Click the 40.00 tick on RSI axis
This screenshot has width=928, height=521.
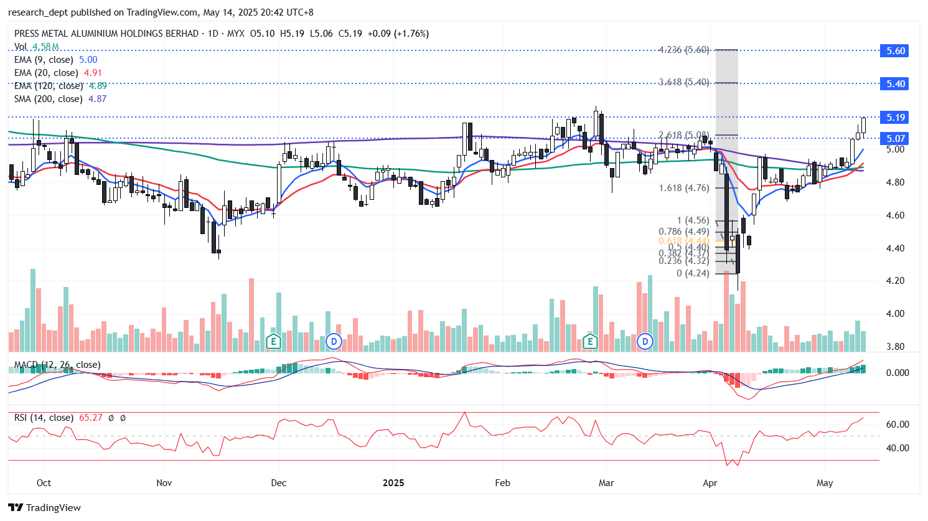click(x=898, y=448)
